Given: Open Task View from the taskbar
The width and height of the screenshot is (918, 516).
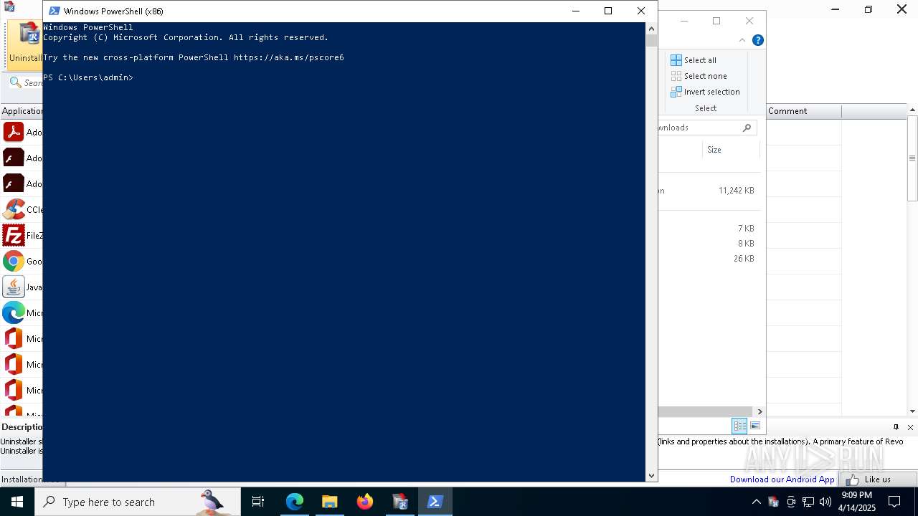Looking at the screenshot, I should click(x=258, y=502).
